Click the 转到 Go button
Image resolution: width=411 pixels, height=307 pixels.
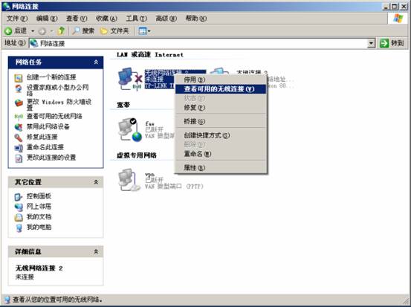(392, 43)
